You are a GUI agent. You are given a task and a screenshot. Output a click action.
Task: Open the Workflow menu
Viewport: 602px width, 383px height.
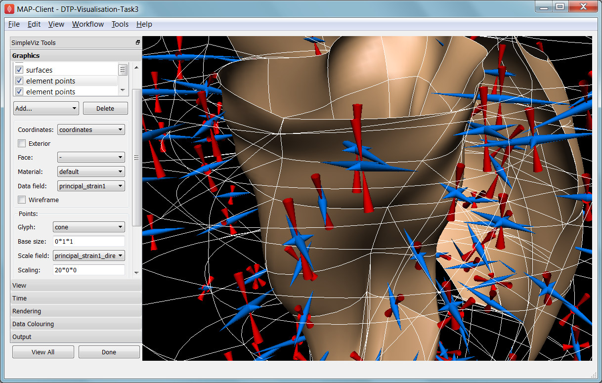pos(88,24)
